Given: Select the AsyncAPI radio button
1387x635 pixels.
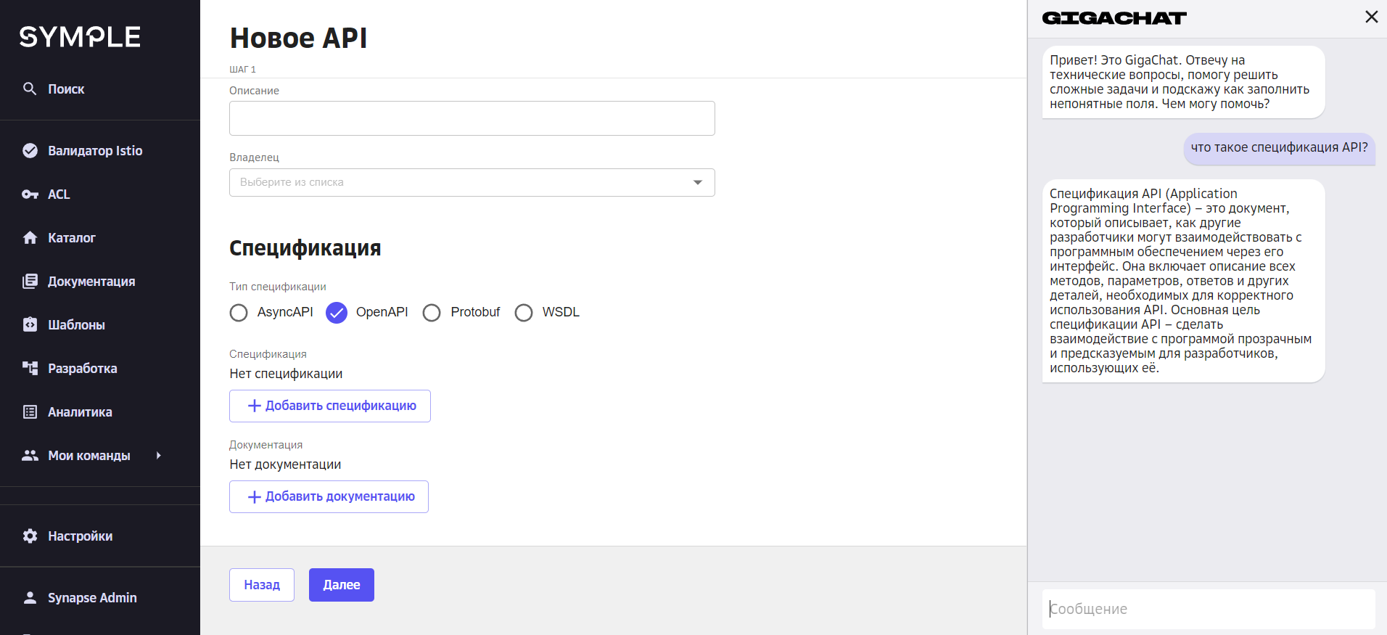Looking at the screenshot, I should tap(239, 313).
